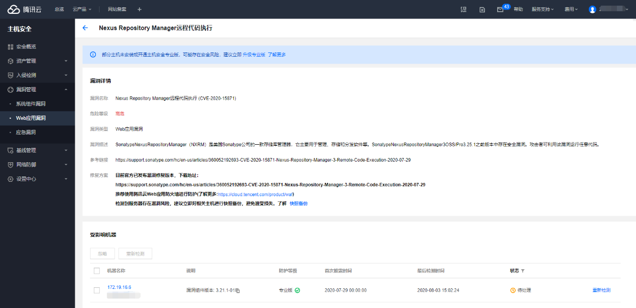This screenshot has width=636, height=308.
Task: Expand the 入侵检测 sidebar section
Action: pyautogui.click(x=66, y=75)
